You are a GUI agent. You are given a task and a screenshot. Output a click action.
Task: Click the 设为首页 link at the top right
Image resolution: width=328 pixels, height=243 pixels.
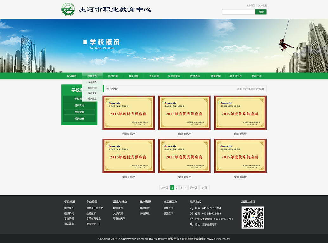(250, 5)
